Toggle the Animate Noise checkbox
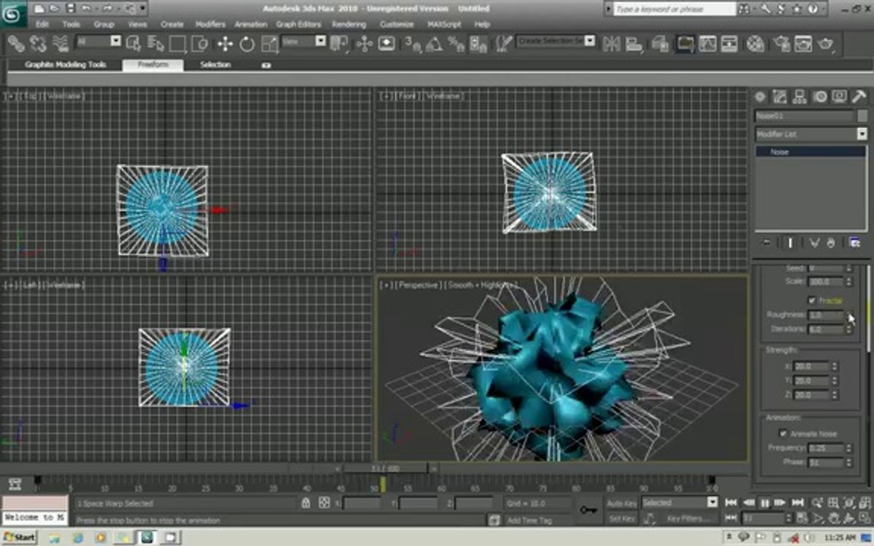 point(783,434)
